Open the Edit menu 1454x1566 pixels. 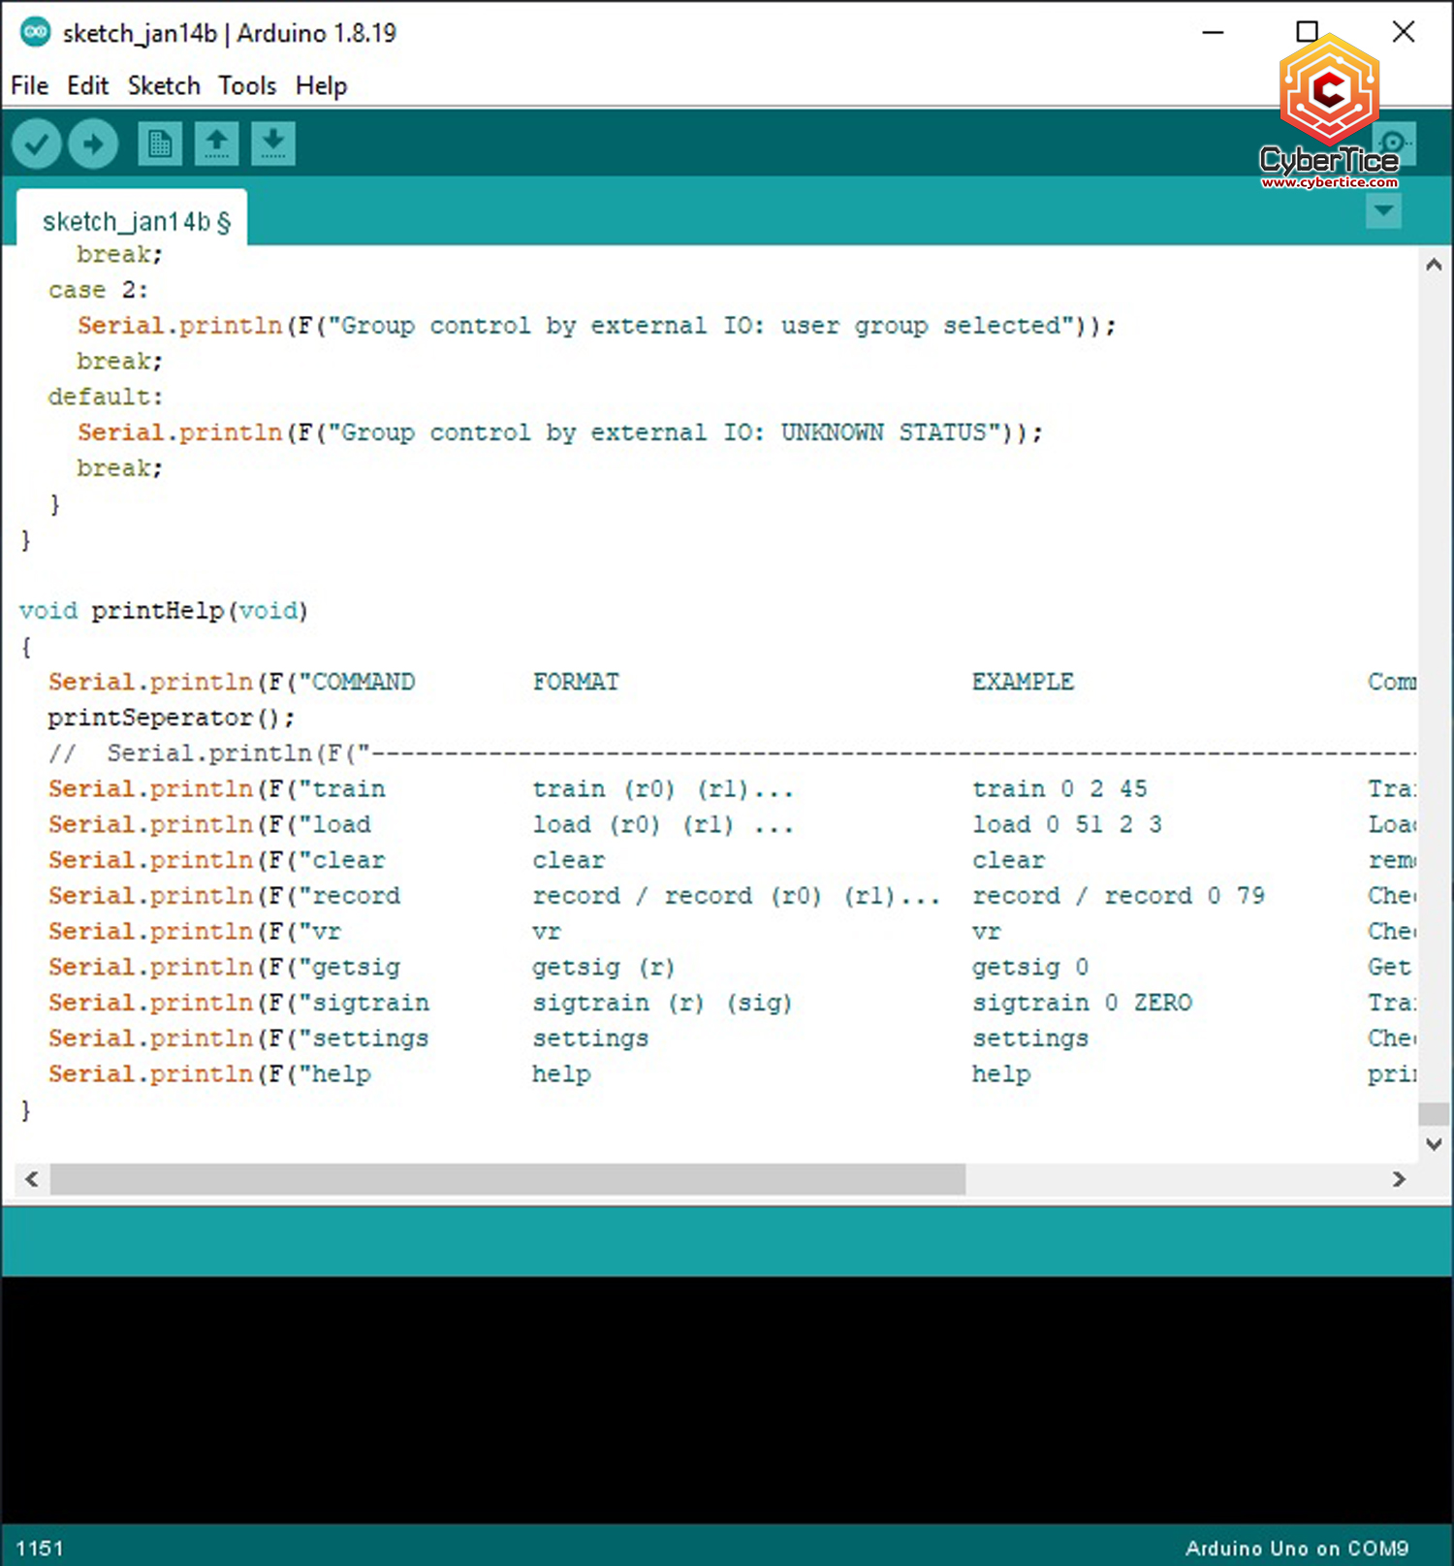point(87,85)
